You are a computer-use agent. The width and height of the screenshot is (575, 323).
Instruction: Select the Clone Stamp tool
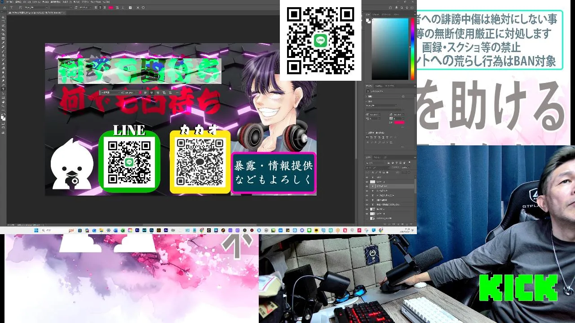[x=4, y=55]
